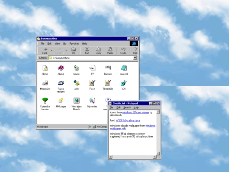Open the Notepad Help menu

click(136, 107)
